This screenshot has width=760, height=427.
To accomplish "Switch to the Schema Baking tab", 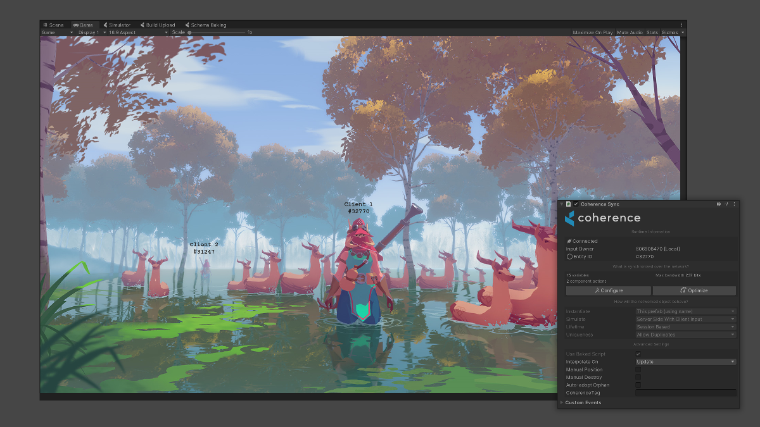I will 205,25.
